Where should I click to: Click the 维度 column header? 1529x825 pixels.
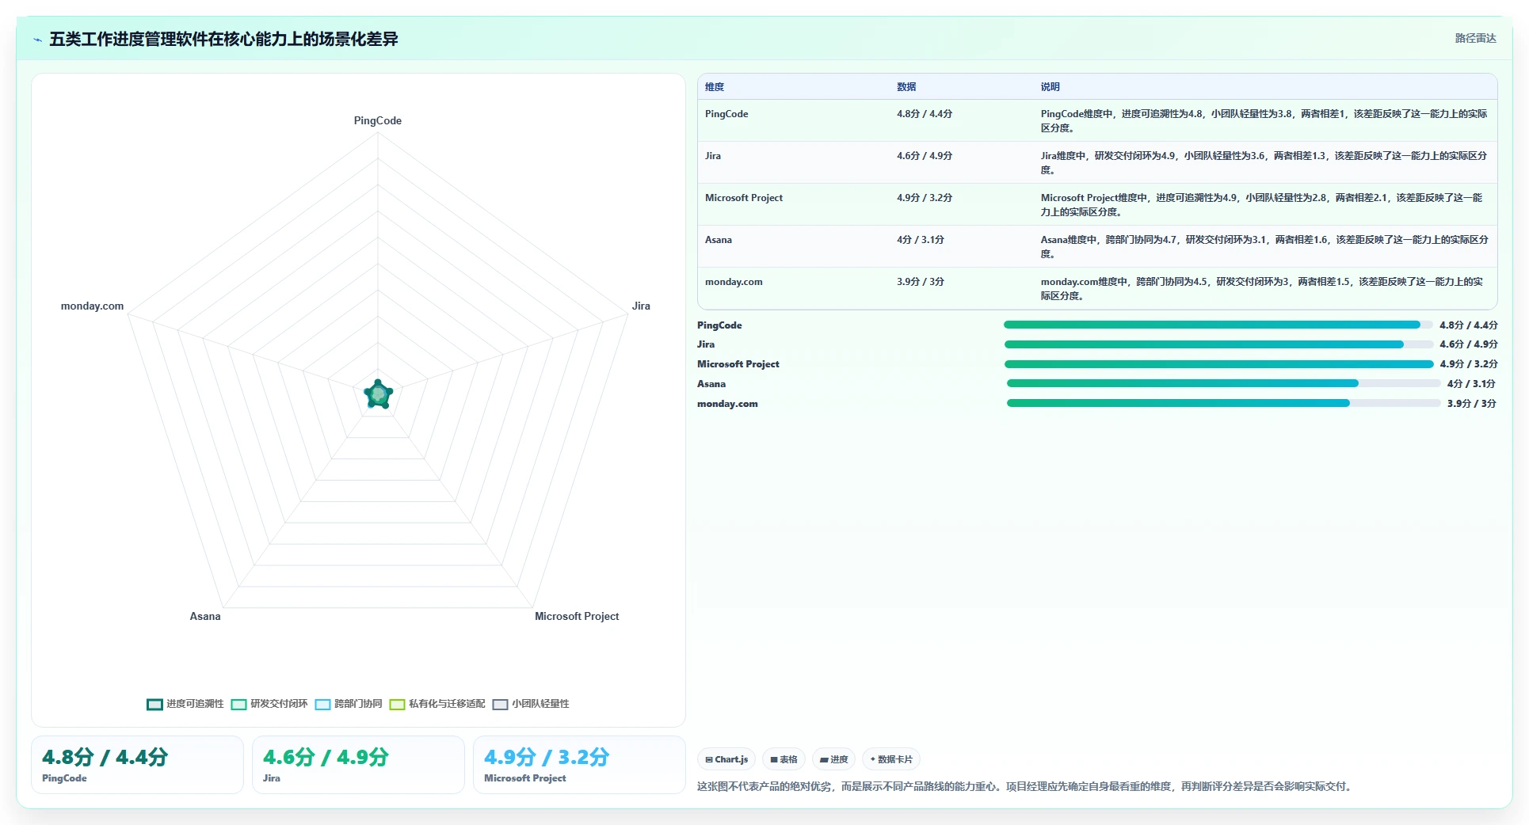point(715,87)
